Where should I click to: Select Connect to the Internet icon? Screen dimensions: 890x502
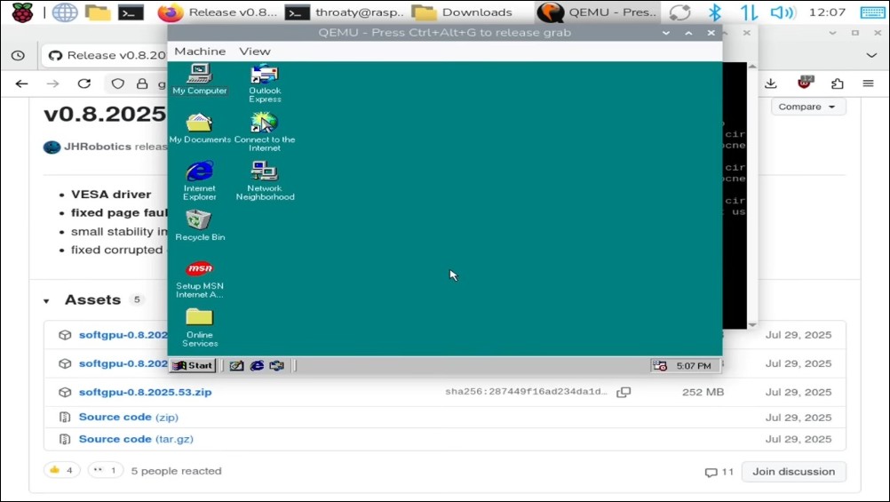click(265, 132)
